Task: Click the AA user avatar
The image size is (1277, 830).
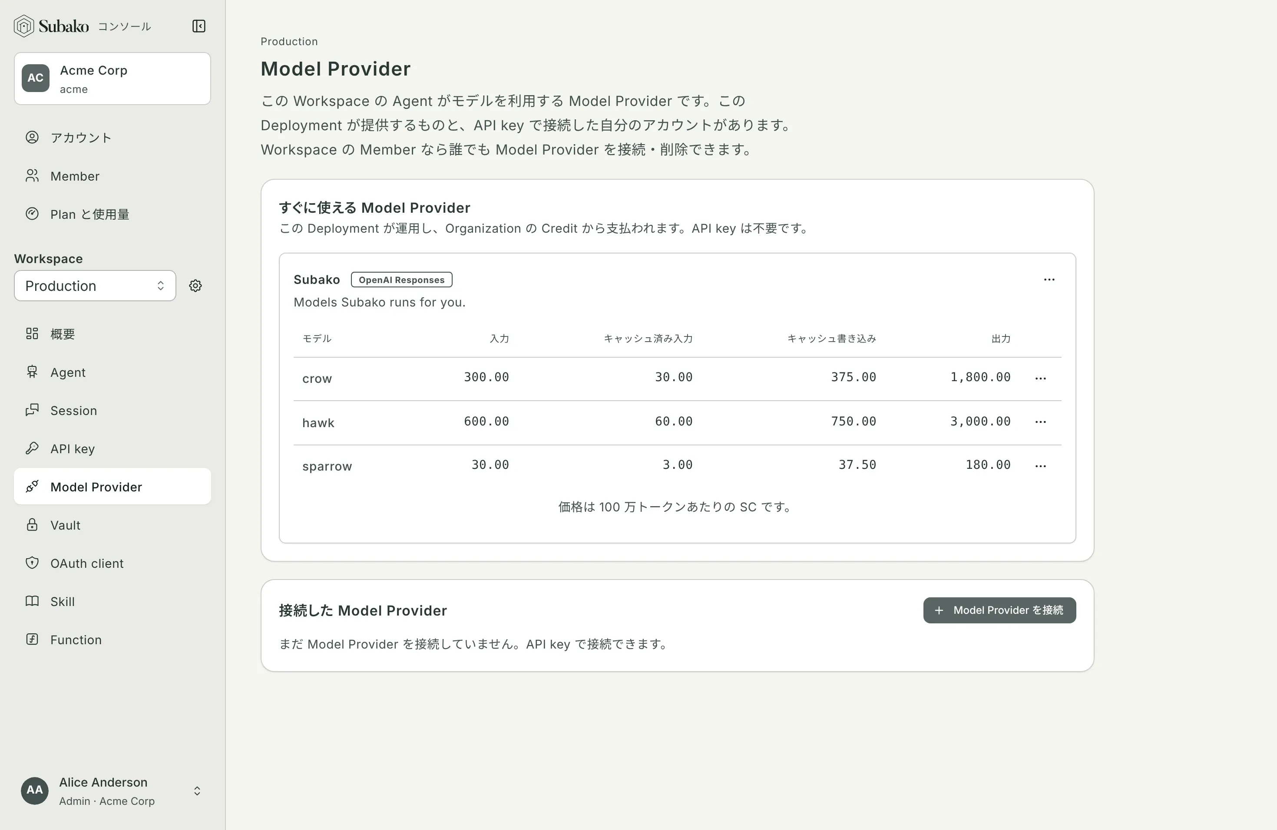Action: [x=35, y=790]
